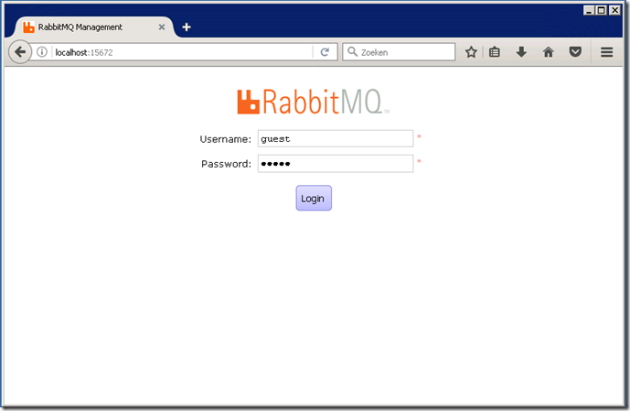Click the magnifier icon in the Zoeken box
This screenshot has width=630, height=411.
pyautogui.click(x=352, y=51)
